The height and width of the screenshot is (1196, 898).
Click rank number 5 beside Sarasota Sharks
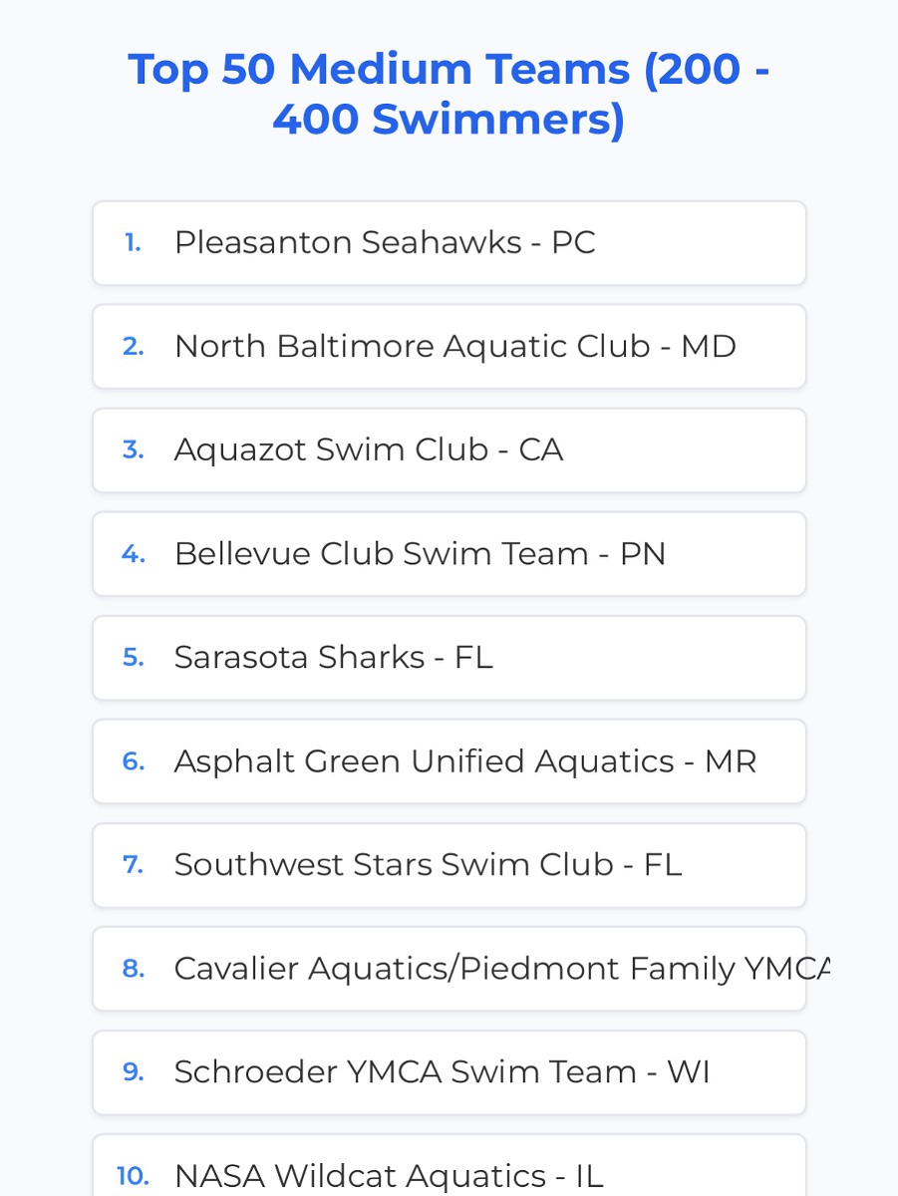pyautogui.click(x=133, y=658)
